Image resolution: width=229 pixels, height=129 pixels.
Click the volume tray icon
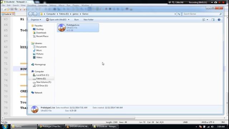[x=212, y=126]
